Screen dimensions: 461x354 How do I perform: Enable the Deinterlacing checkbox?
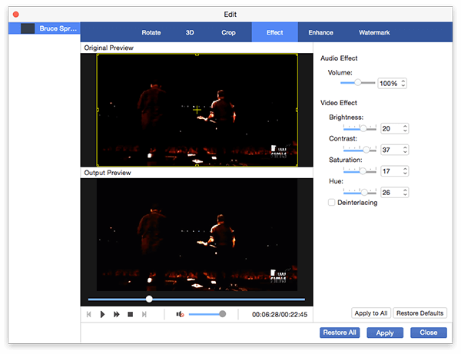coord(331,203)
